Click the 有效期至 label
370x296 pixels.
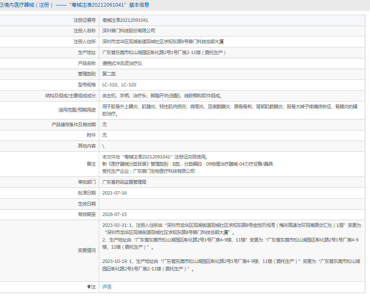click(x=87, y=214)
